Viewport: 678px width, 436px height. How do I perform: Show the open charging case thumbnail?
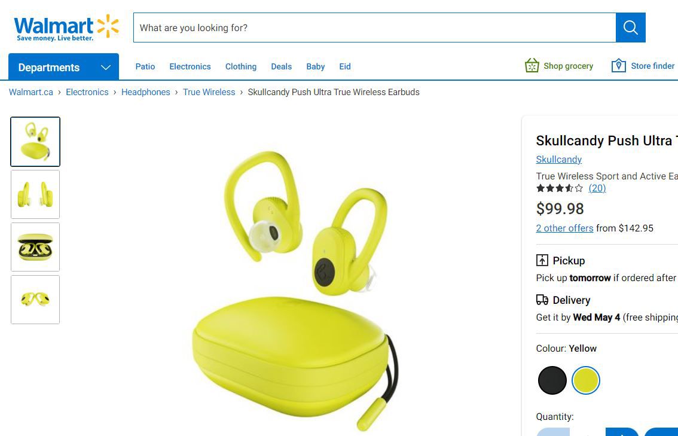tap(35, 247)
